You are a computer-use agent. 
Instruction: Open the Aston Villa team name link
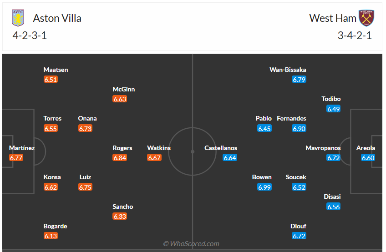click(57, 18)
